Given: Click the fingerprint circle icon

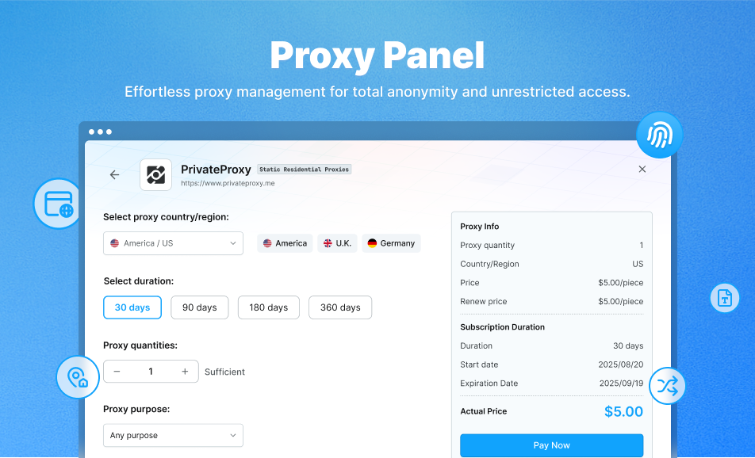Looking at the screenshot, I should pyautogui.click(x=659, y=135).
